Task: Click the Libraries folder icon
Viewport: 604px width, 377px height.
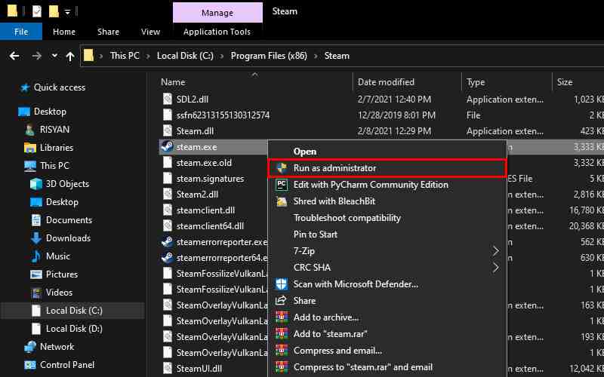Action: [29, 148]
